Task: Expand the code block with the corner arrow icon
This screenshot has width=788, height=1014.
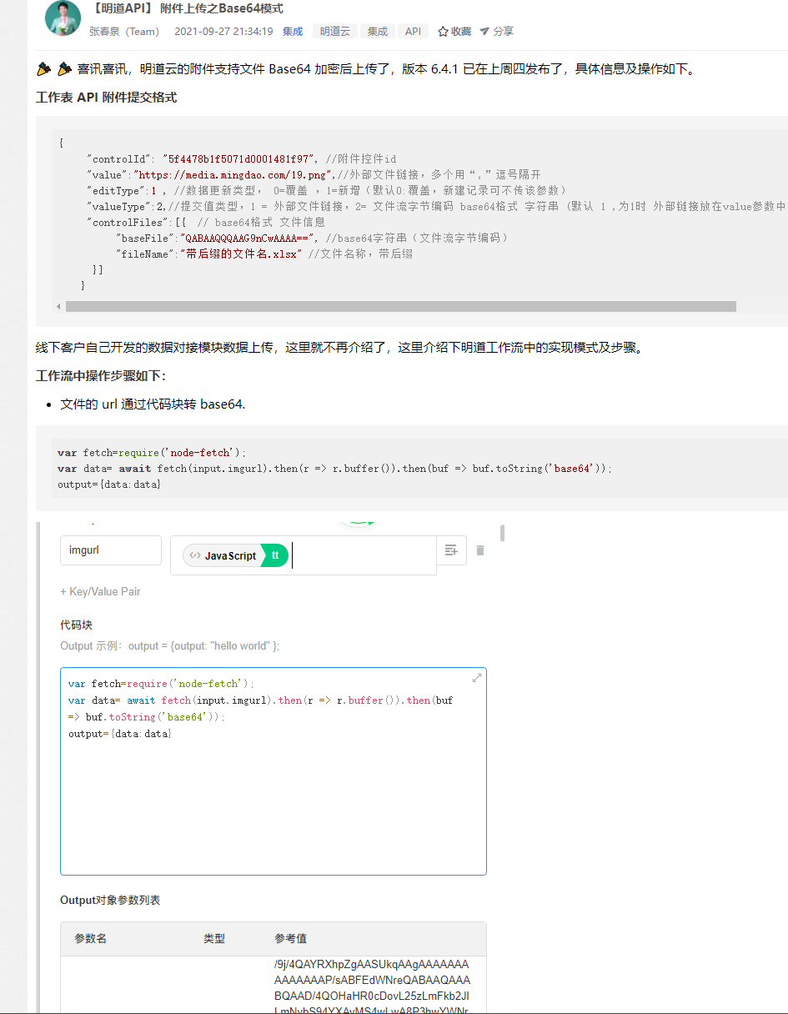Action: (x=476, y=678)
